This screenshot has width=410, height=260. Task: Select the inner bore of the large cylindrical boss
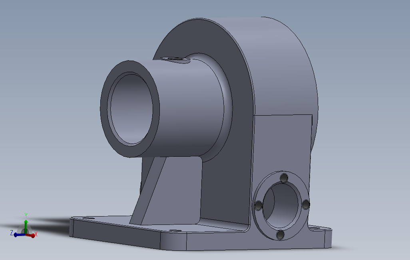[x=131, y=109]
